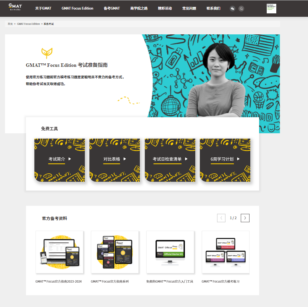Open the GMAT Focus官方指南2023-2024 thumbnail
The width and height of the screenshot is (308, 307).
(x=60, y=252)
